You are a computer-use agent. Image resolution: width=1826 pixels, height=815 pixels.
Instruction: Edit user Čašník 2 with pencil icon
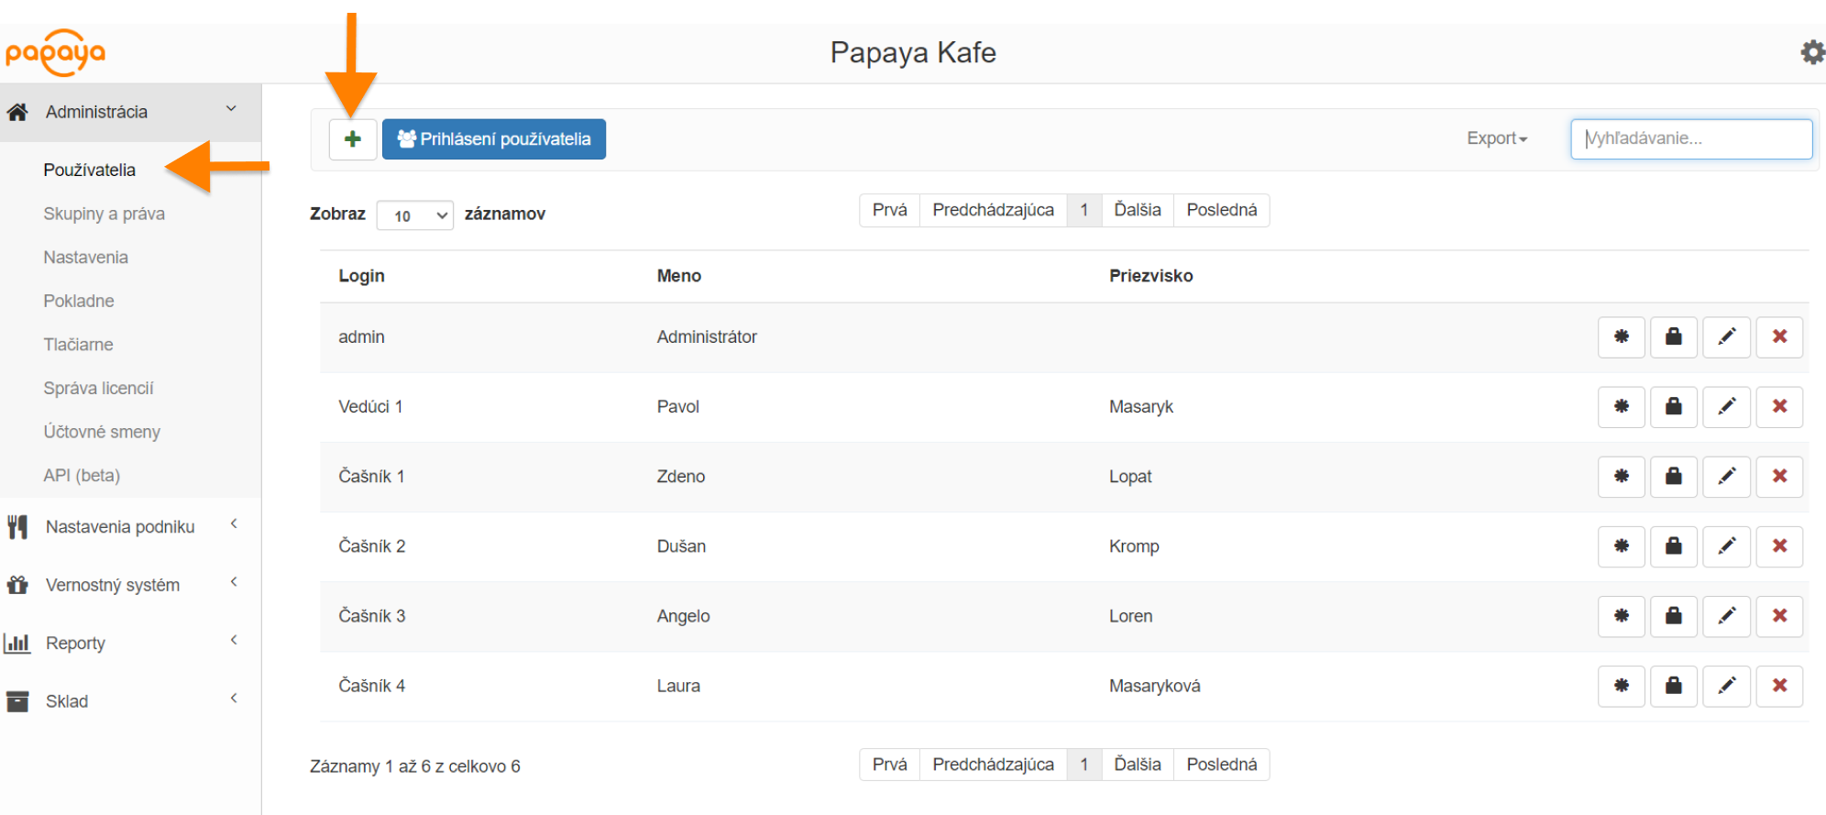point(1726,546)
